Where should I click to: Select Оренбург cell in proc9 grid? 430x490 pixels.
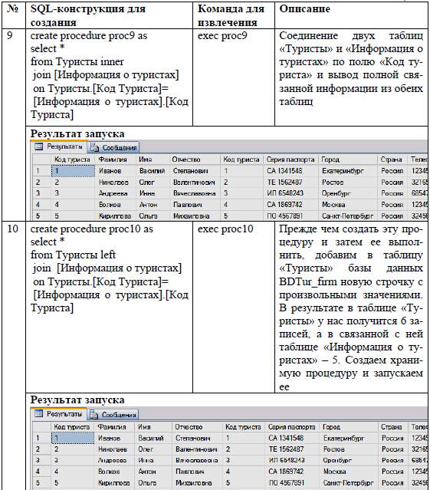(x=348, y=193)
